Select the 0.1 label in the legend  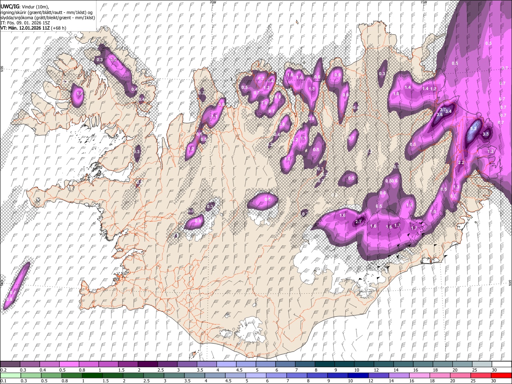pos(3,381)
